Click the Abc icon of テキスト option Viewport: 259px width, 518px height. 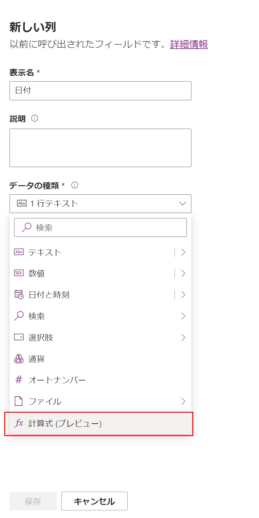pos(19,252)
